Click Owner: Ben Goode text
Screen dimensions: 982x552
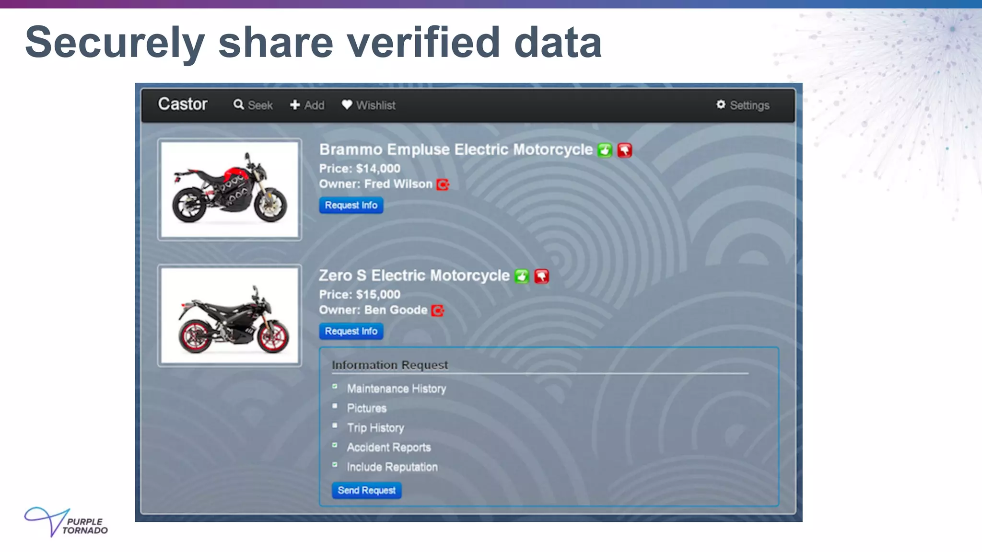coord(373,310)
